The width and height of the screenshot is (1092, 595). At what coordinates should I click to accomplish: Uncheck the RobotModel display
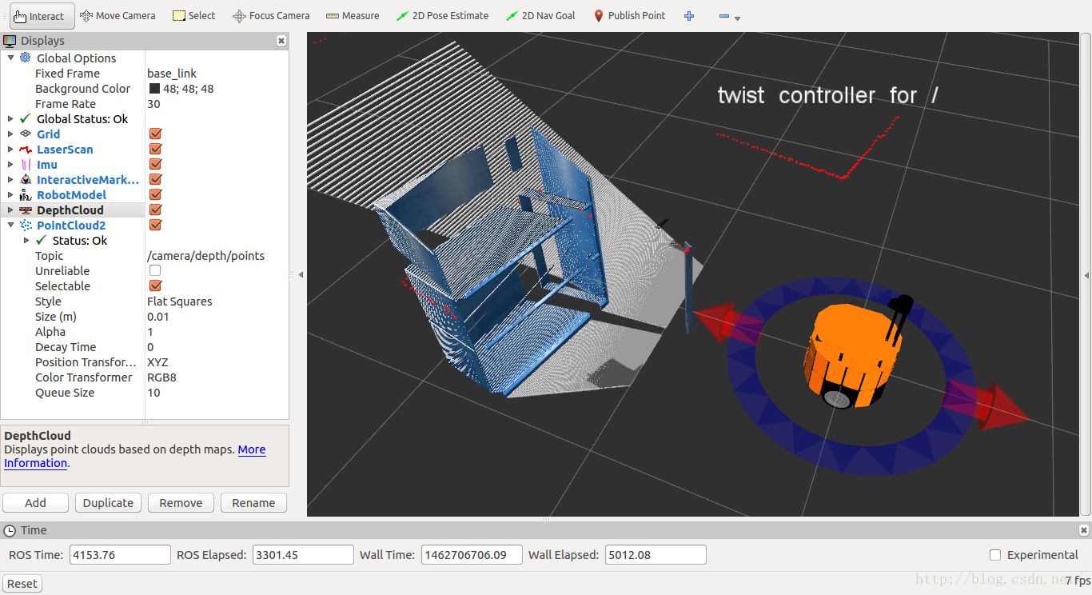click(x=156, y=195)
